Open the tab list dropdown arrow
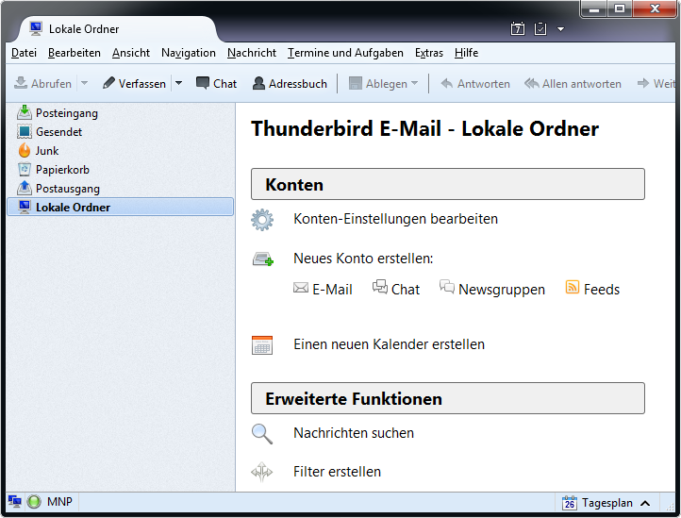This screenshot has width=681, height=518. (x=561, y=29)
